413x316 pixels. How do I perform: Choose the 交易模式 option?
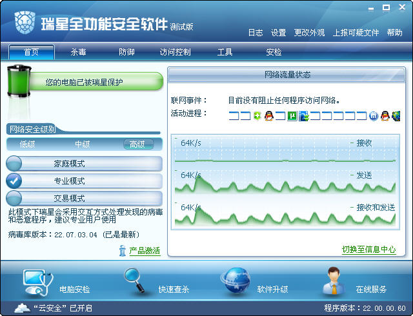[x=85, y=198]
